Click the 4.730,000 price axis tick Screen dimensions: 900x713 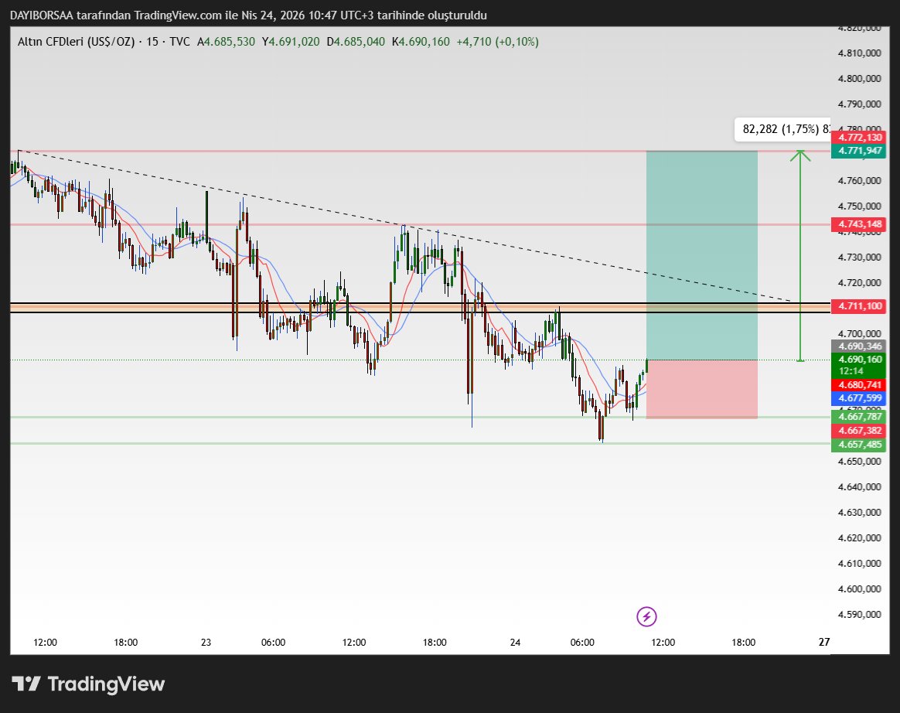coord(859,258)
